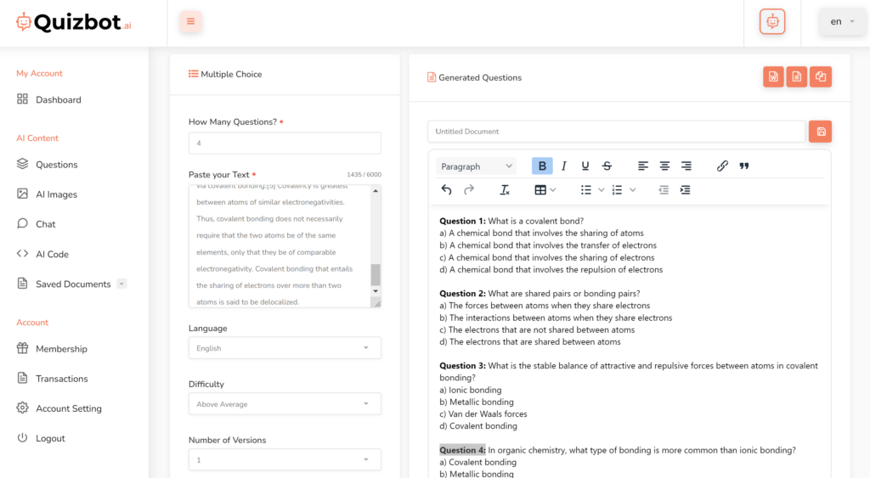Toggle italic formatting

(563, 166)
